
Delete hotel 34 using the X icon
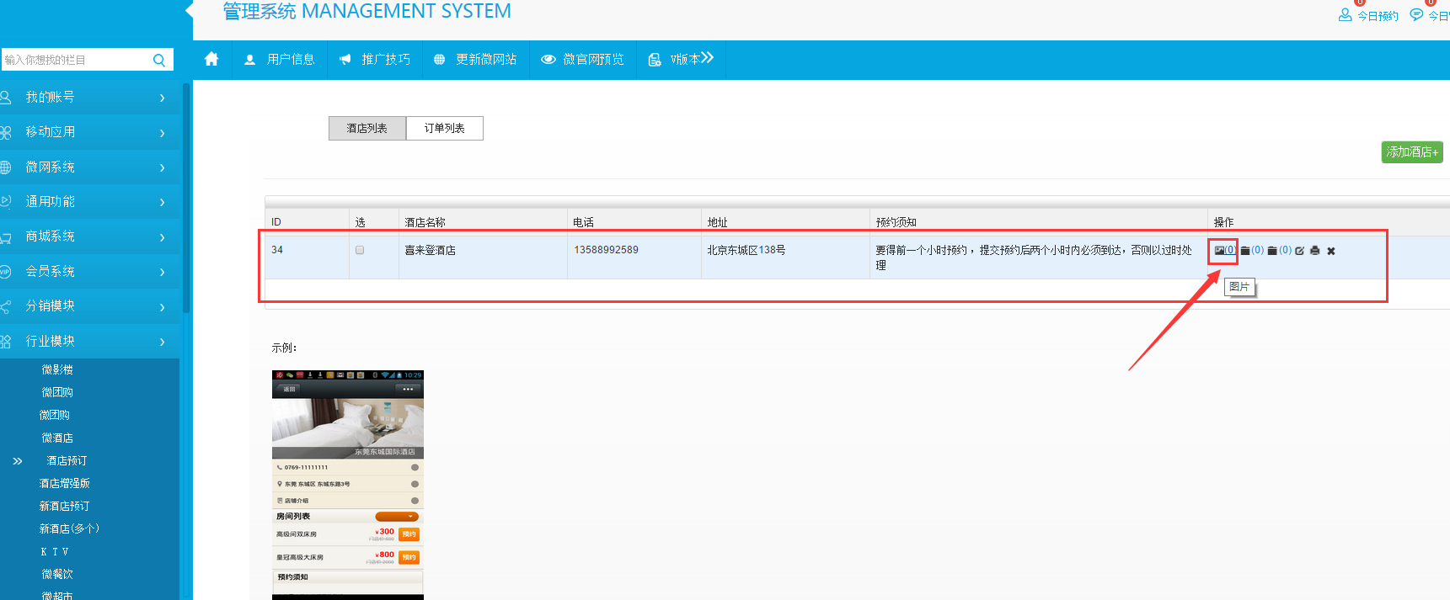coord(1331,251)
